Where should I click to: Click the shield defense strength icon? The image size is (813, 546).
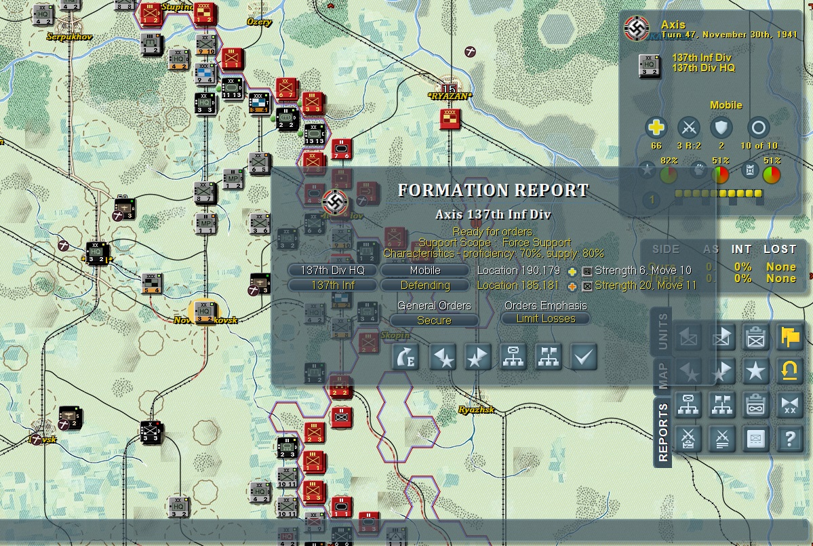[721, 127]
